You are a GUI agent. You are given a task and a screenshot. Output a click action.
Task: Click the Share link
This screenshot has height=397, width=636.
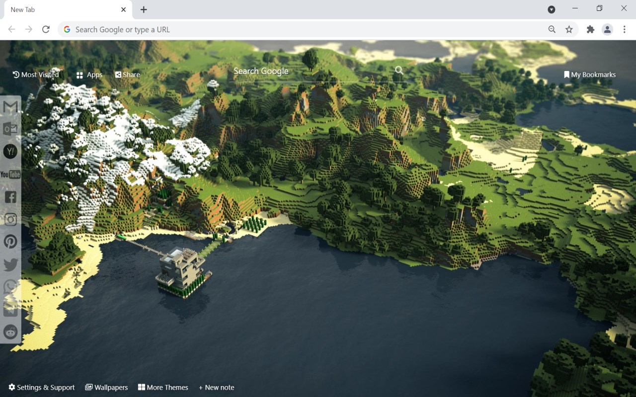tap(128, 74)
